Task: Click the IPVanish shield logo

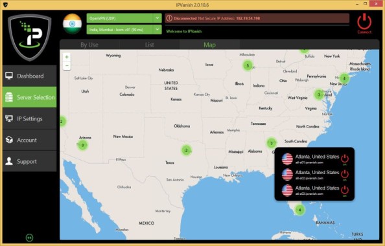Action: (x=29, y=37)
